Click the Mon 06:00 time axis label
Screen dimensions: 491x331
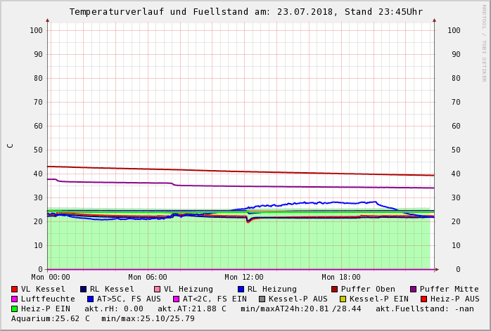[x=147, y=278]
